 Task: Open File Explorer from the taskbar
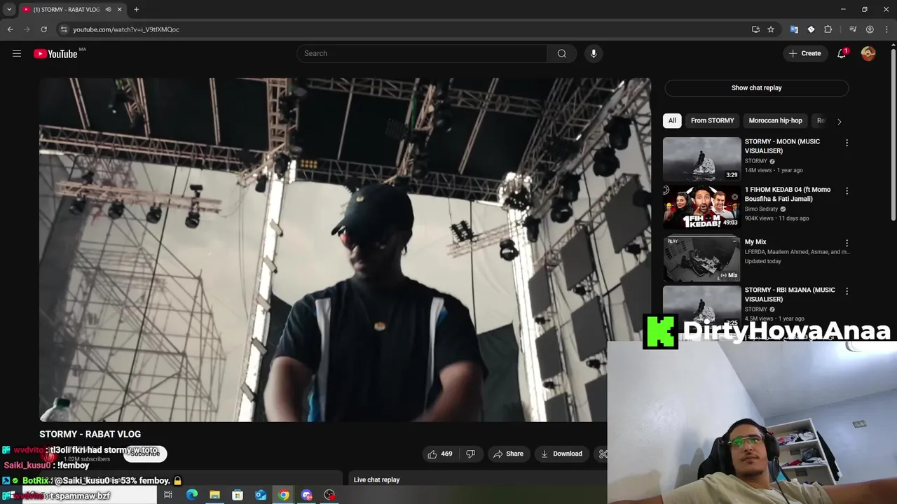point(214,495)
